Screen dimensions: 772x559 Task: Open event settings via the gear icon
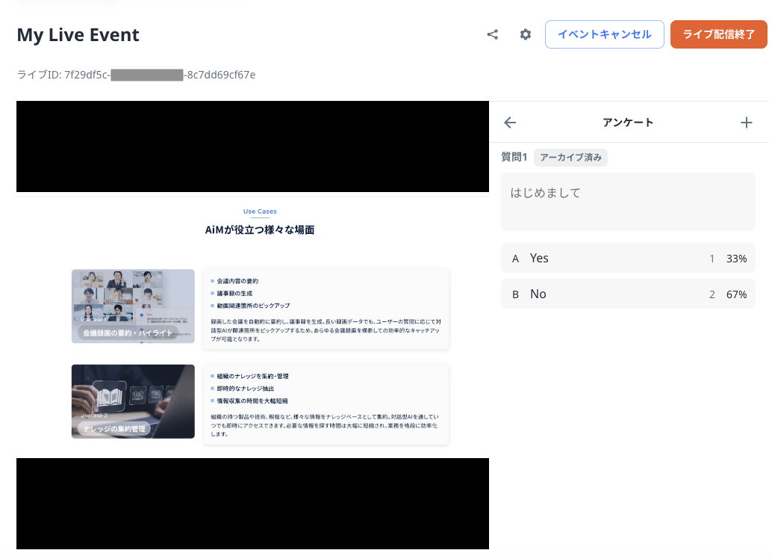525,34
